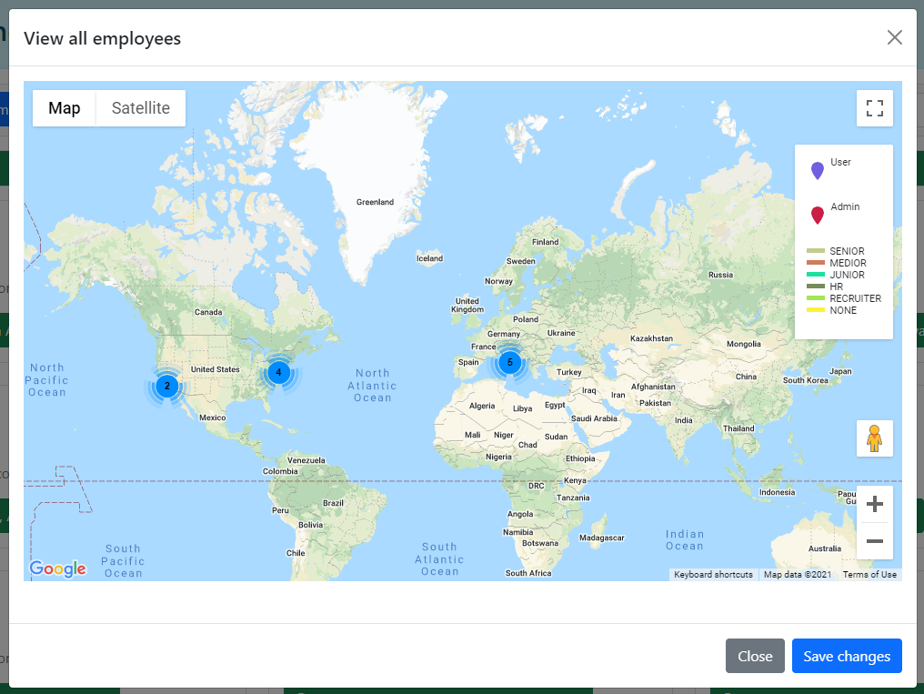Viewport: 924px width, 694px height.
Task: Click the Japan label on map
Action: (x=840, y=372)
